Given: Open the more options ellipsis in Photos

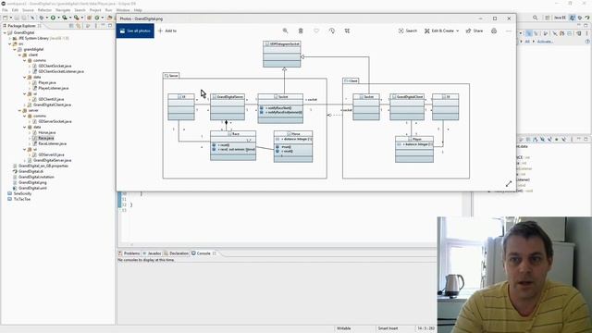Looking at the screenshot, I should point(509,31).
